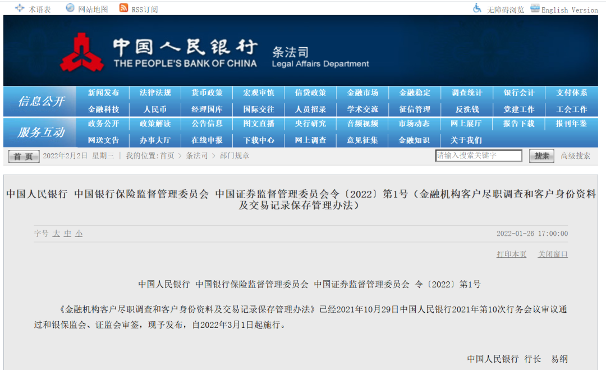Image resolution: width=606 pixels, height=370 pixels.
Task: Open the 网站地图 link
Action: [x=93, y=10]
